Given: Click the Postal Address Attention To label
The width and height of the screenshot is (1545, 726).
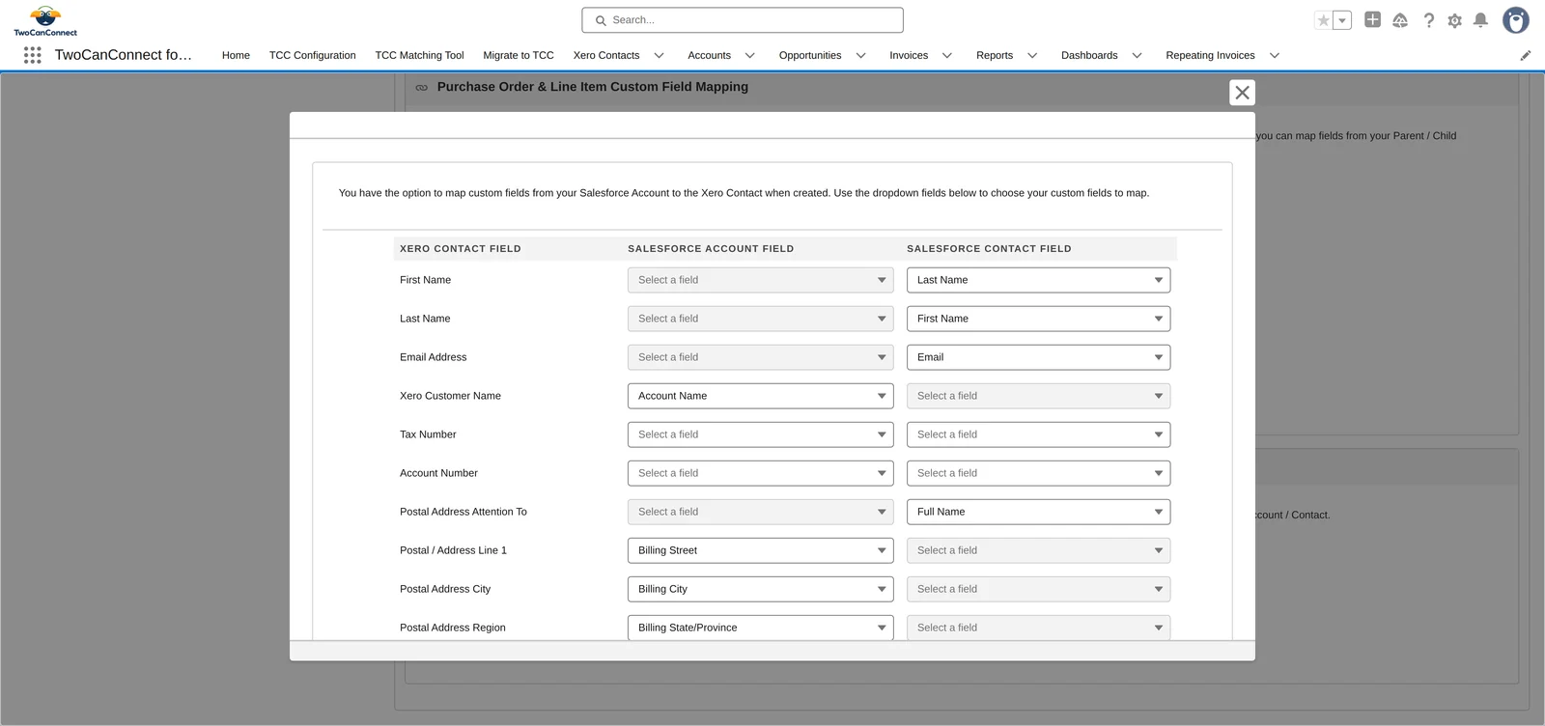Looking at the screenshot, I should pos(463,512).
